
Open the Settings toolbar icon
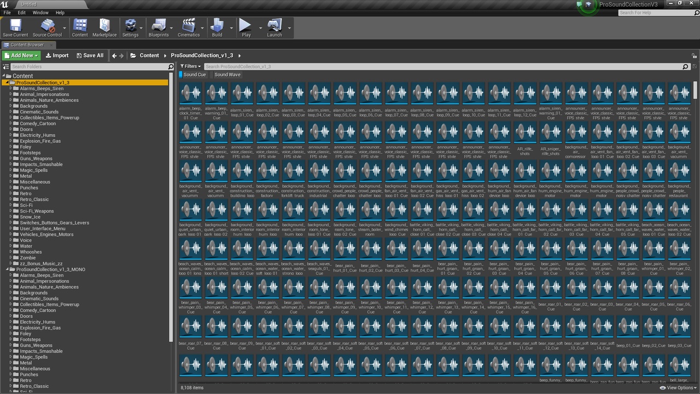(130, 27)
